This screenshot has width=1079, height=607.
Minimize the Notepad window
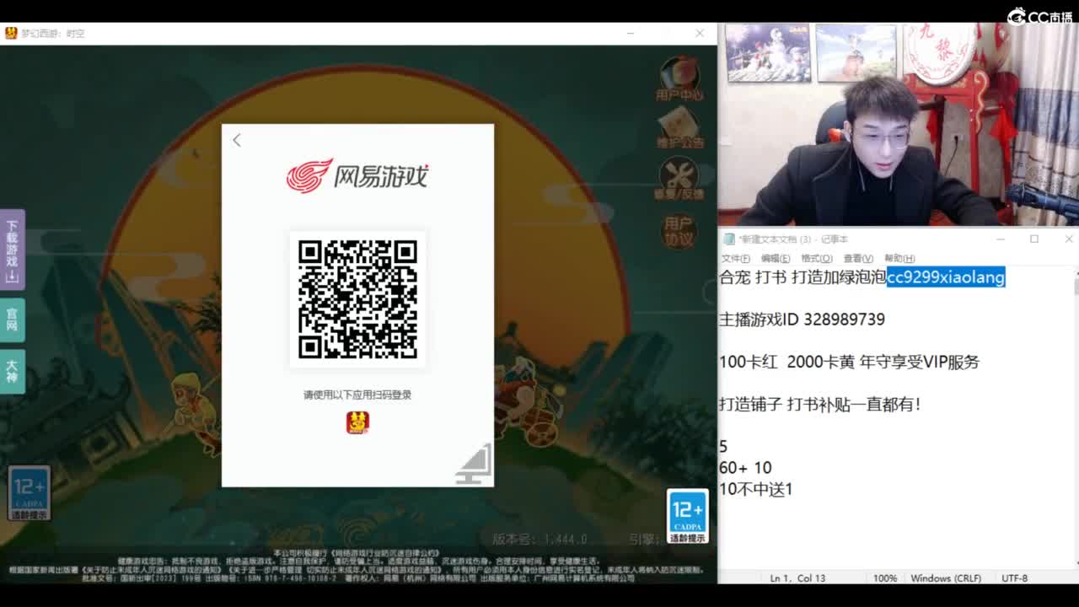coord(1001,239)
